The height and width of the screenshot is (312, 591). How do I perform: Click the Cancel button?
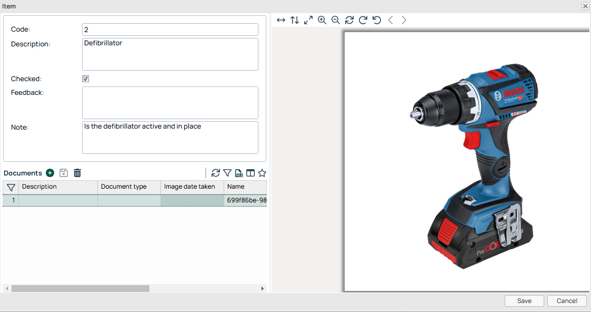click(x=567, y=301)
